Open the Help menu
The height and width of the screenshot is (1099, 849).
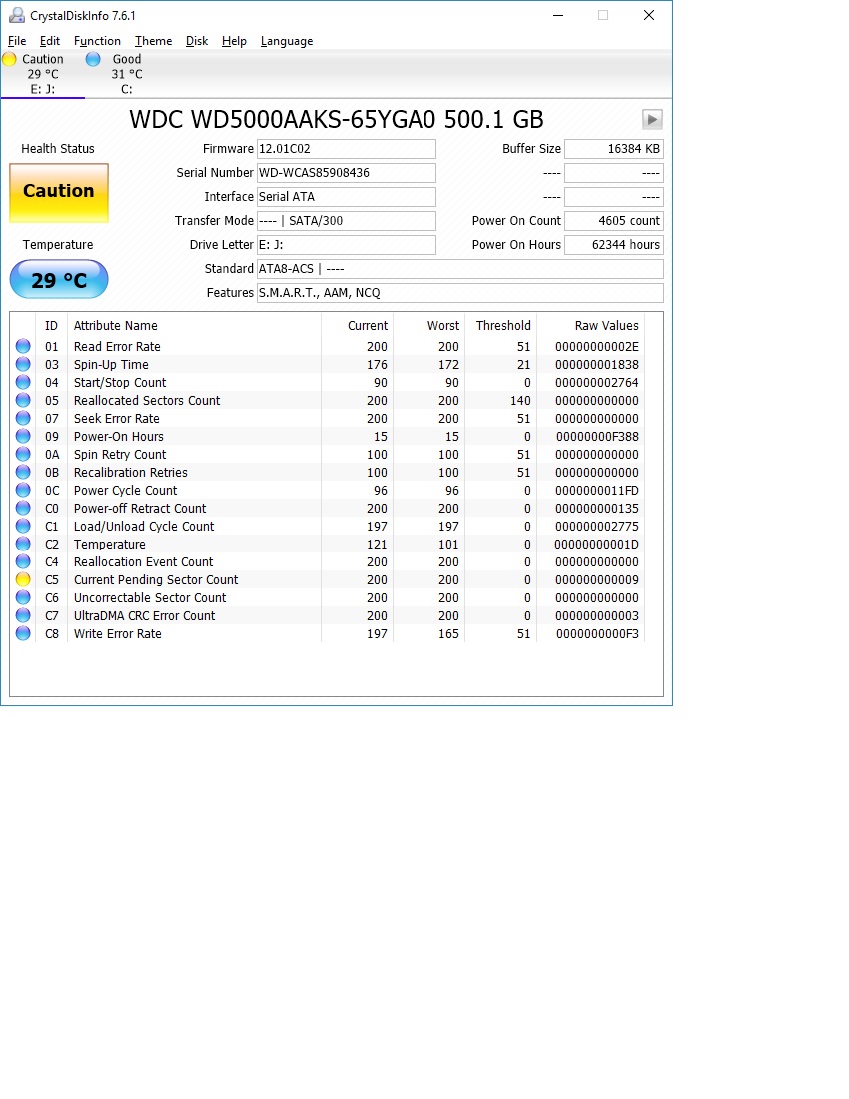tap(234, 41)
